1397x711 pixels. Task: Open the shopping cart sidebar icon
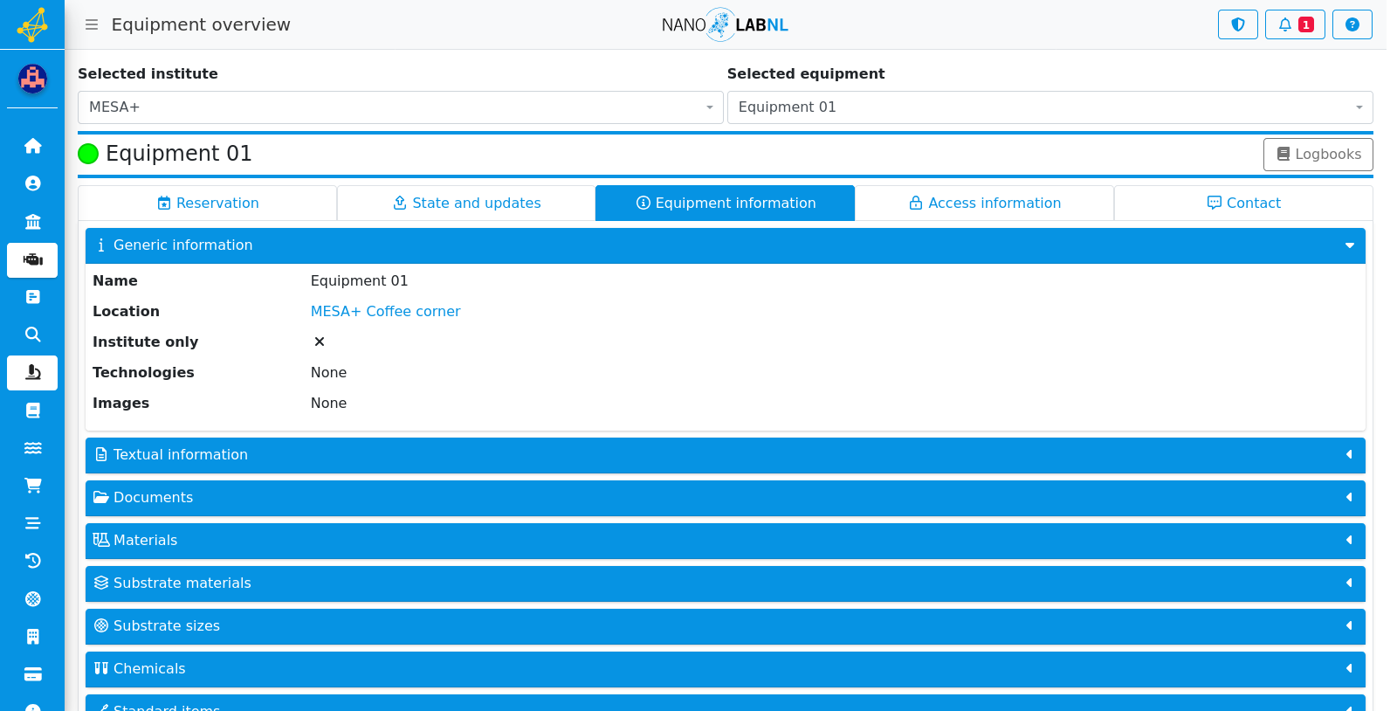pyautogui.click(x=32, y=486)
